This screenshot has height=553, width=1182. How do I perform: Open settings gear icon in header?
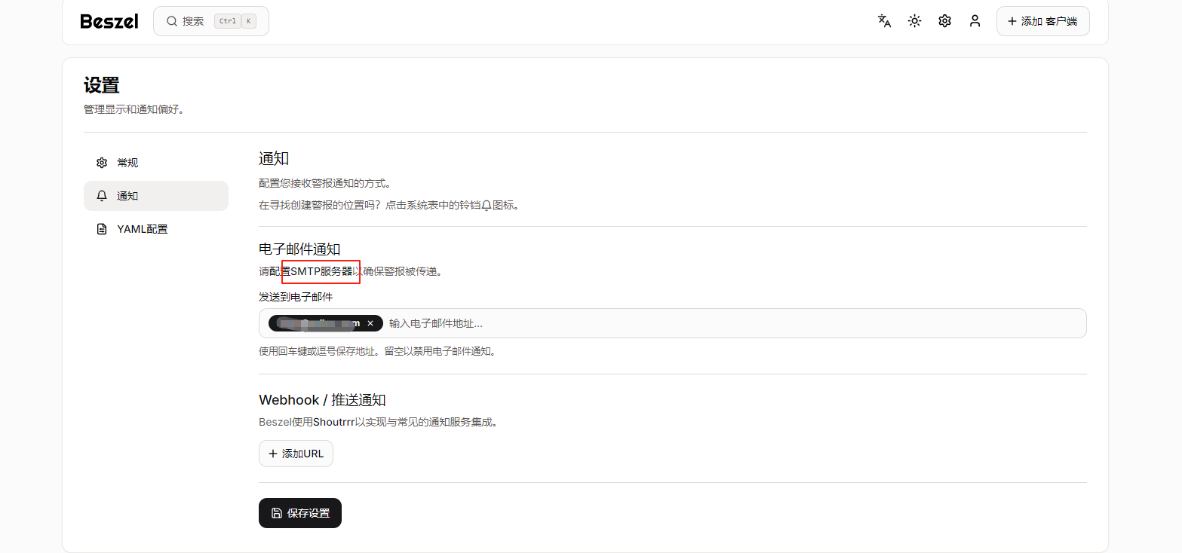(944, 21)
